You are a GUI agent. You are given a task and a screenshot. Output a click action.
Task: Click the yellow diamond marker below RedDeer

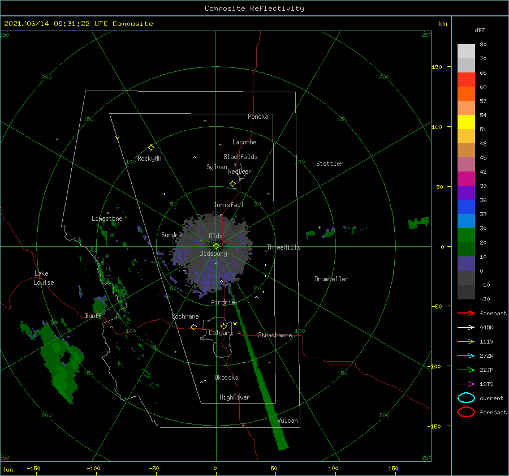coord(233,183)
